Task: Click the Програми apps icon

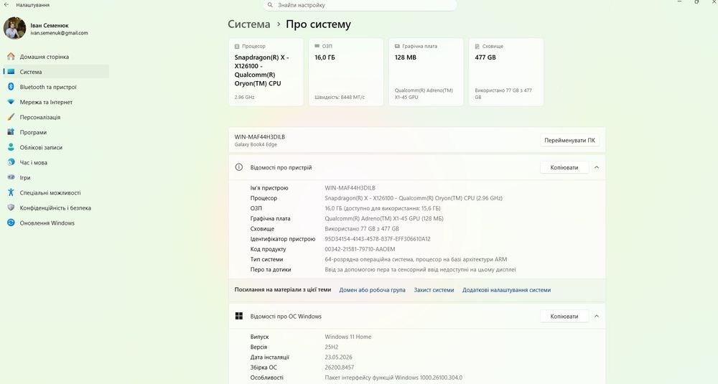Action: click(11, 132)
